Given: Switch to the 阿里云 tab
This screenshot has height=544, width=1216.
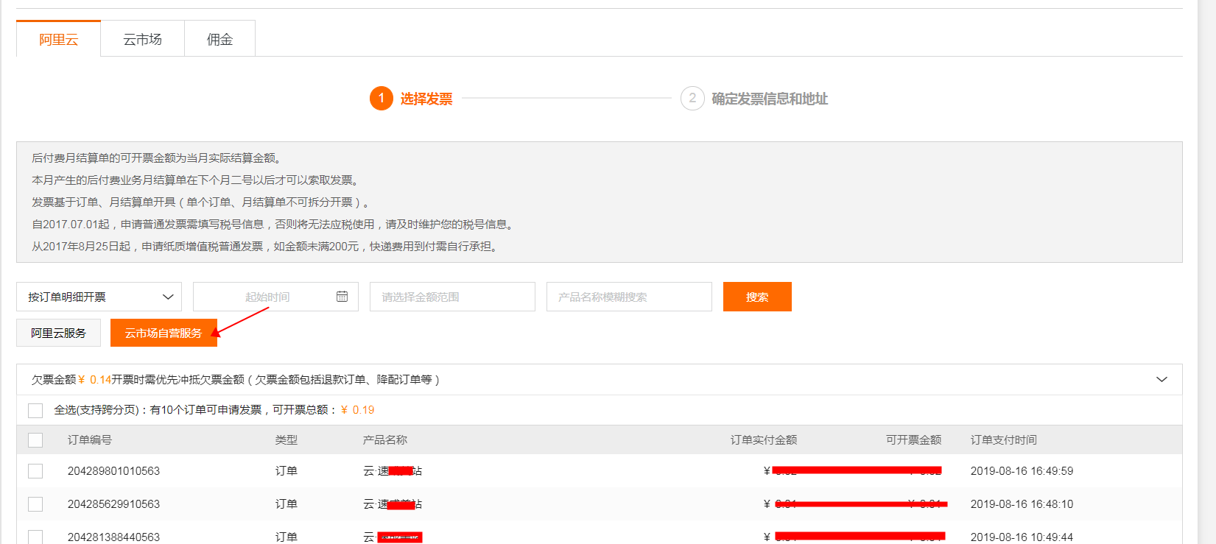Looking at the screenshot, I should (58, 39).
